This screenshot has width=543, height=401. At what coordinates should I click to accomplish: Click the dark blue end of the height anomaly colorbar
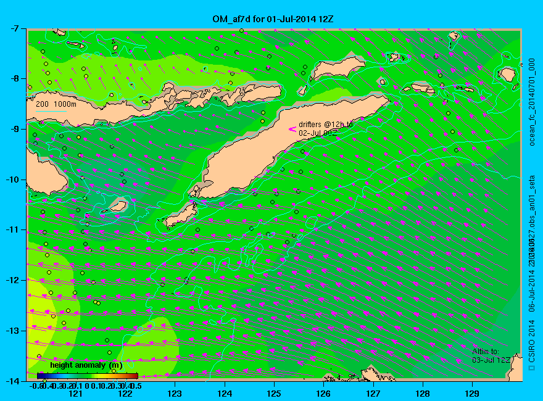(39, 376)
